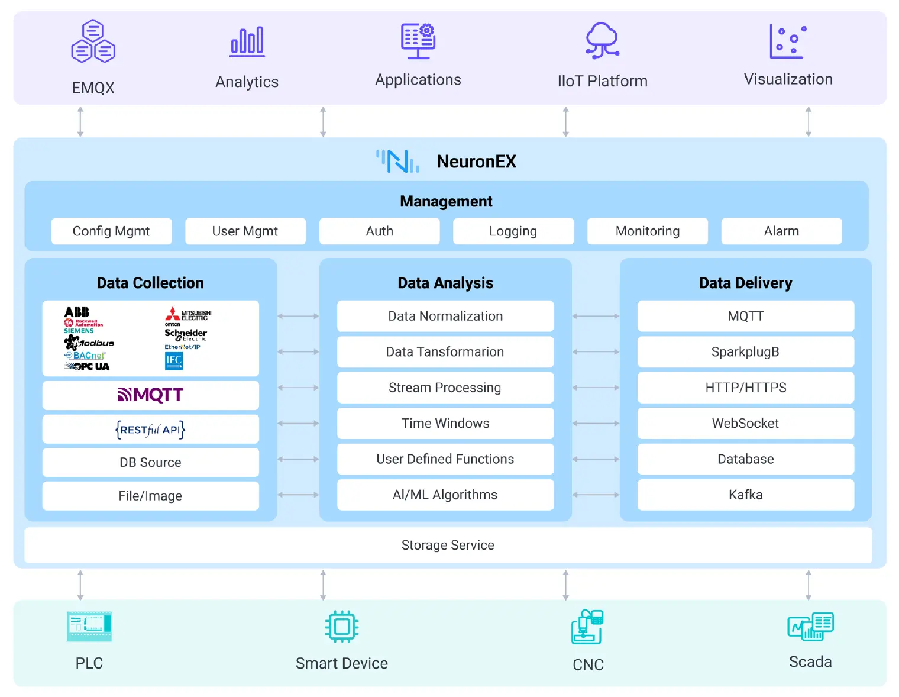Select the User Mgmt box

click(x=245, y=231)
